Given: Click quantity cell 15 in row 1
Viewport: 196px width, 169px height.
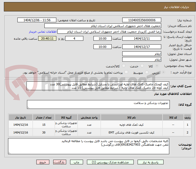Looking at the screenshot, I should [x=44, y=125].
